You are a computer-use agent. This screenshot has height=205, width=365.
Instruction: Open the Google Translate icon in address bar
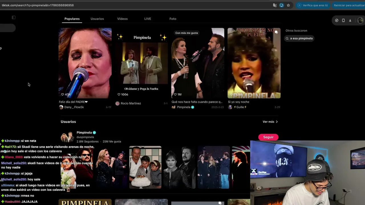[x=275, y=5]
